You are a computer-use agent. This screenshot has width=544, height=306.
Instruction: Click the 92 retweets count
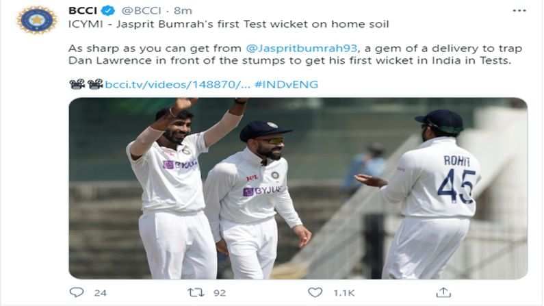[x=220, y=293]
